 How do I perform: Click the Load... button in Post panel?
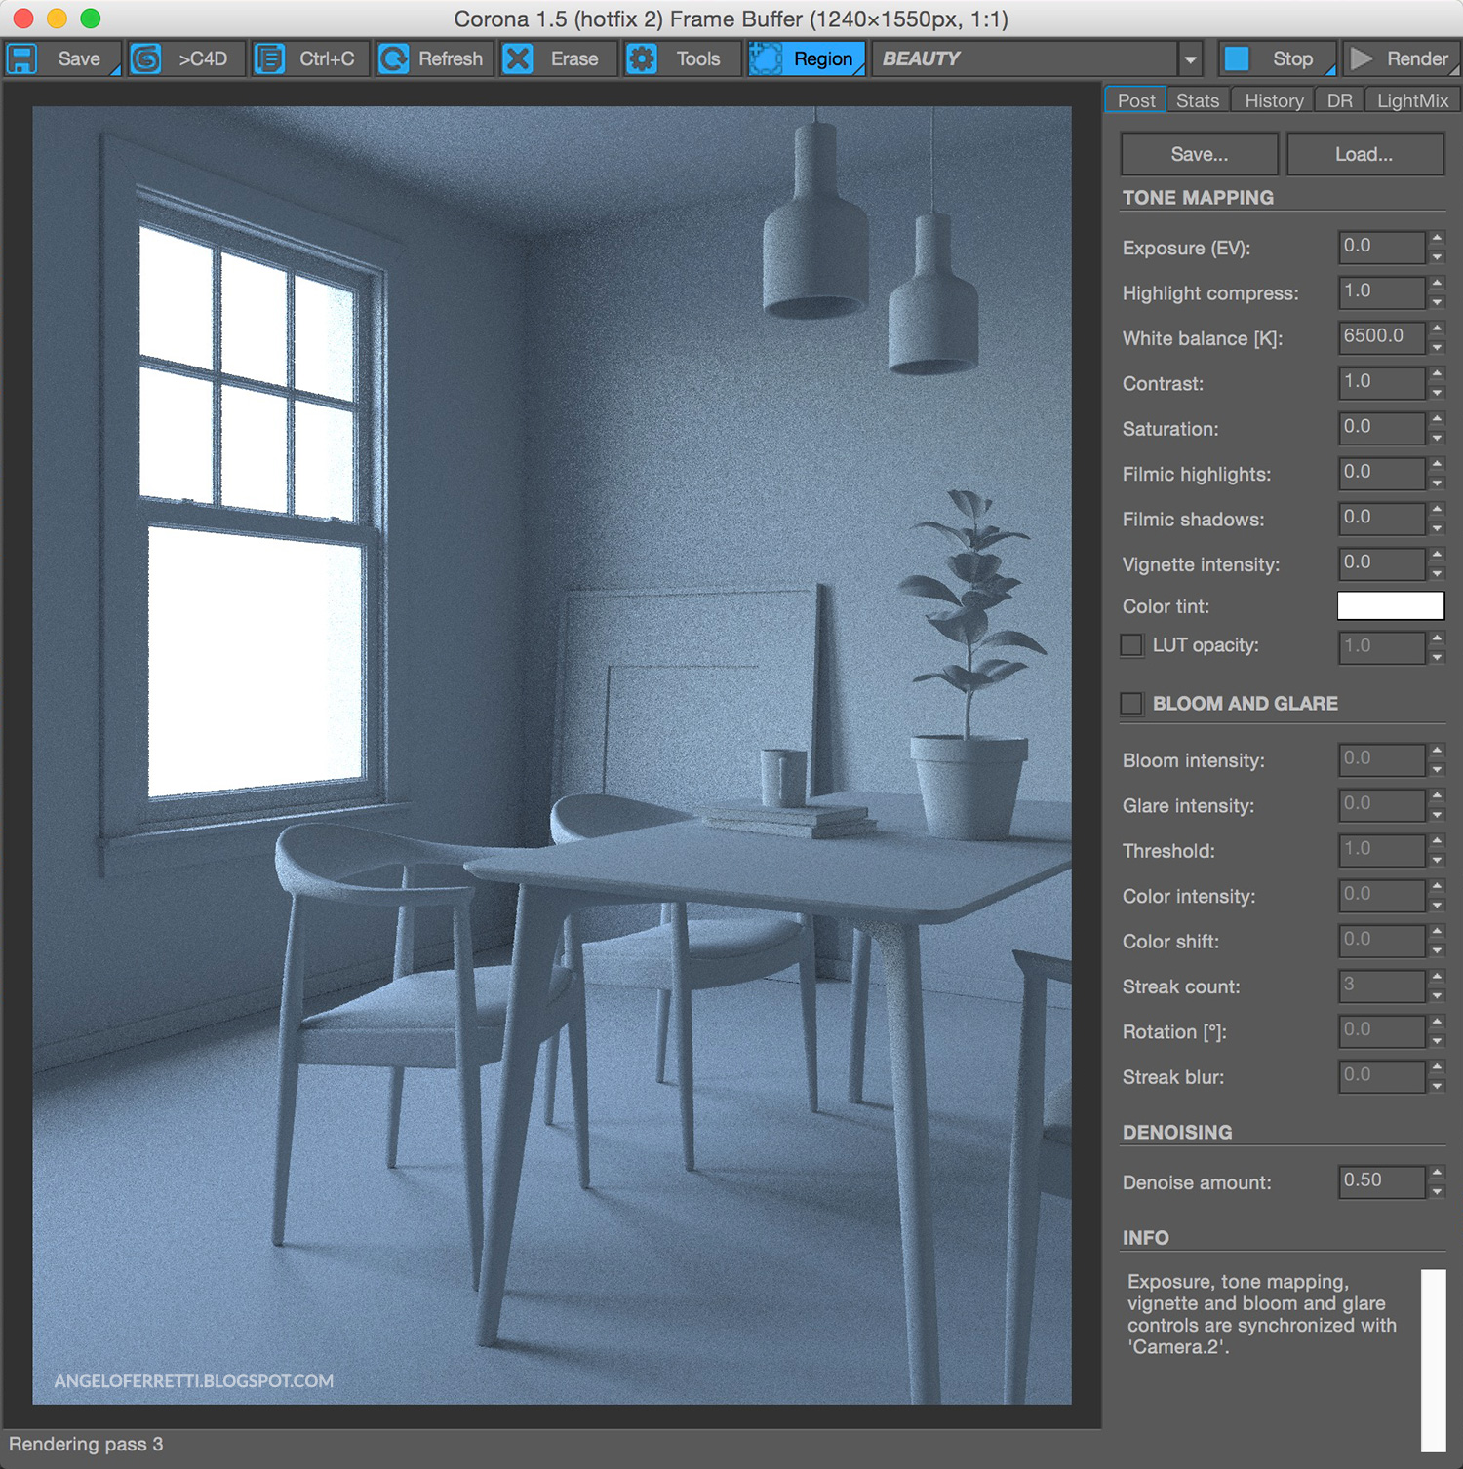pos(1364,154)
